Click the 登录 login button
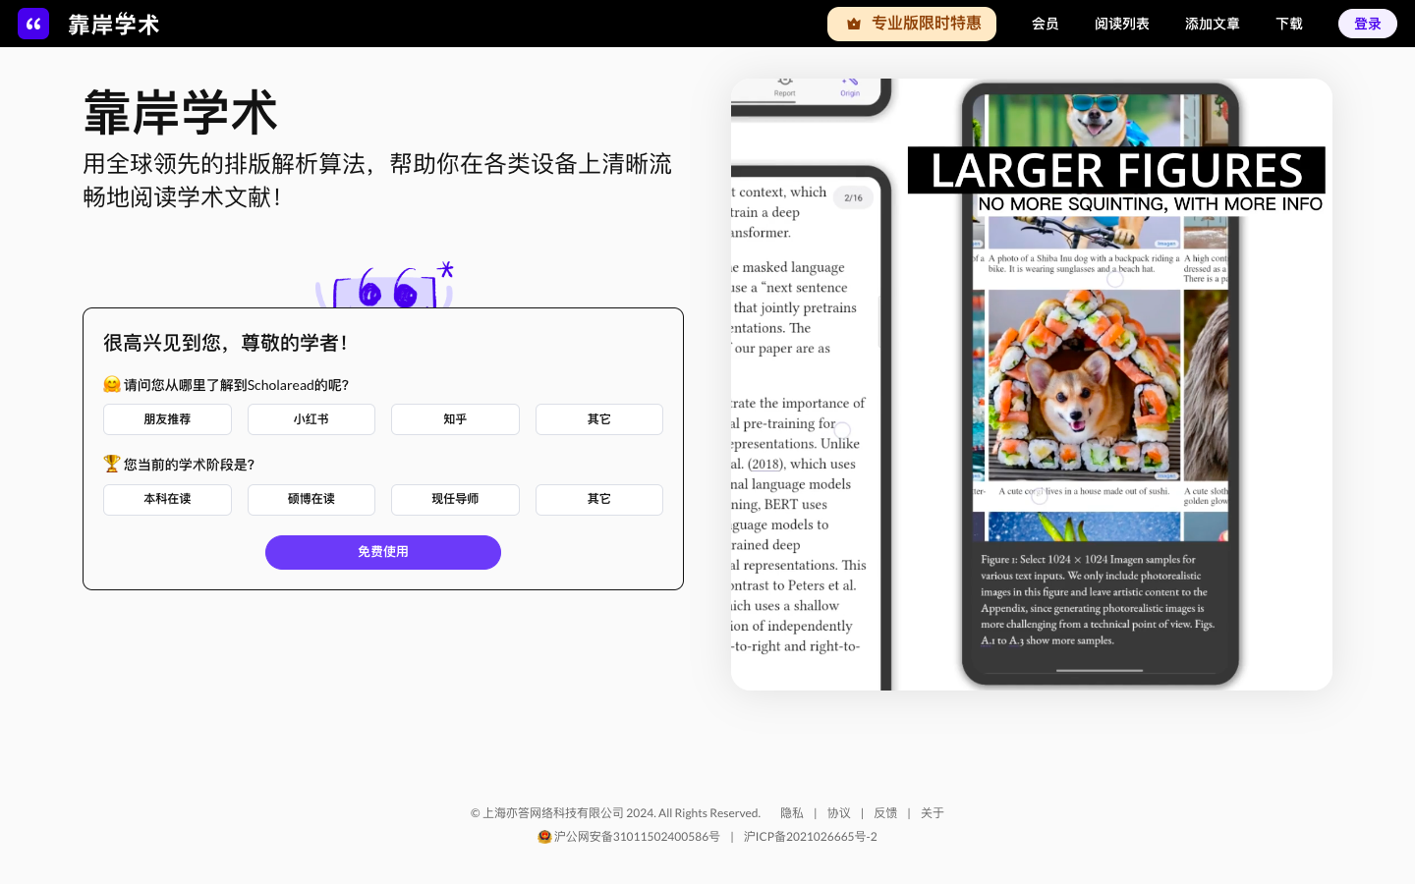The image size is (1415, 884). pos(1368,24)
